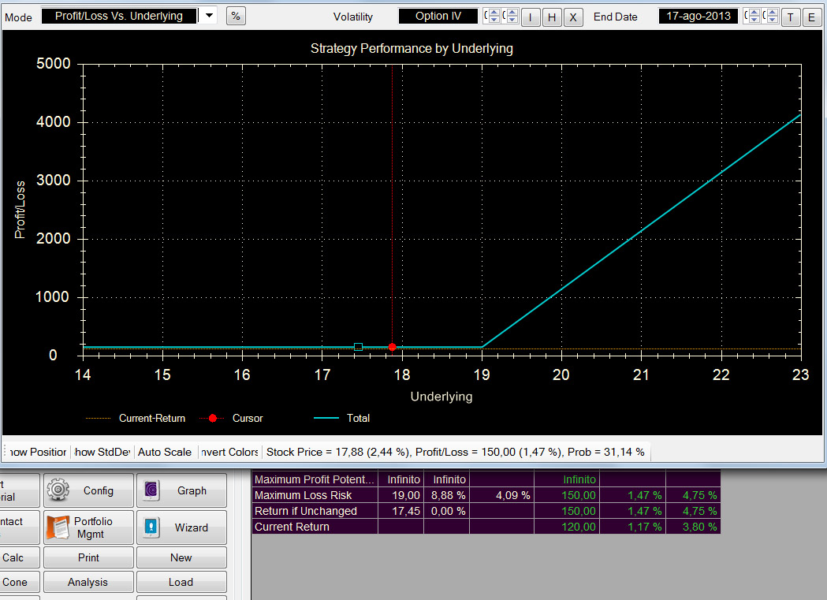Click the Option IV volatility field
827x600 pixels.
coord(438,16)
